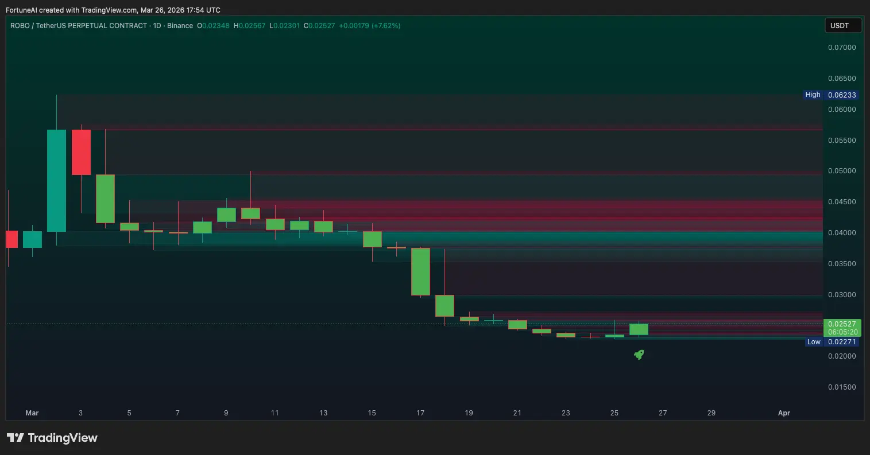Click the 0.03500 price axis label

coord(842,264)
